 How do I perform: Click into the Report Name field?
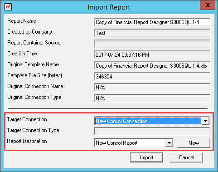point(152,22)
